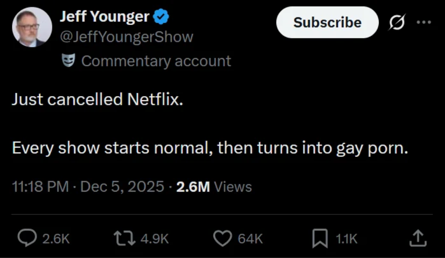Viewport: 445px width, 258px height.
Task: Click the share upload icon
Action: pyautogui.click(x=417, y=238)
